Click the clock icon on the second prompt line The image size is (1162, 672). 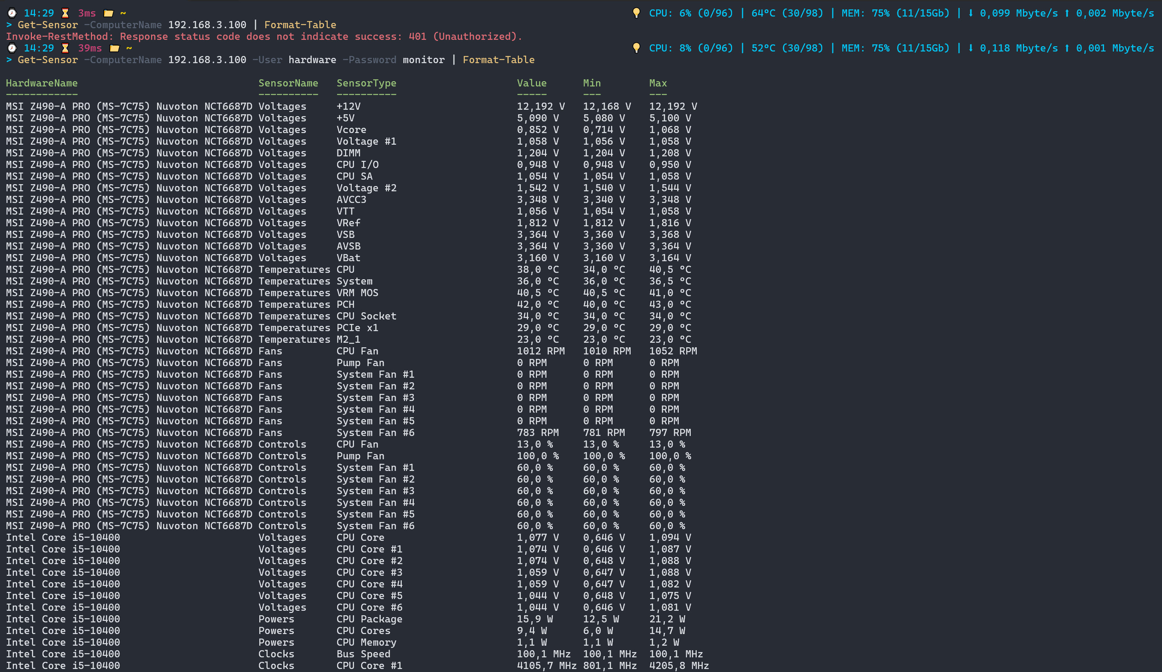click(x=12, y=48)
